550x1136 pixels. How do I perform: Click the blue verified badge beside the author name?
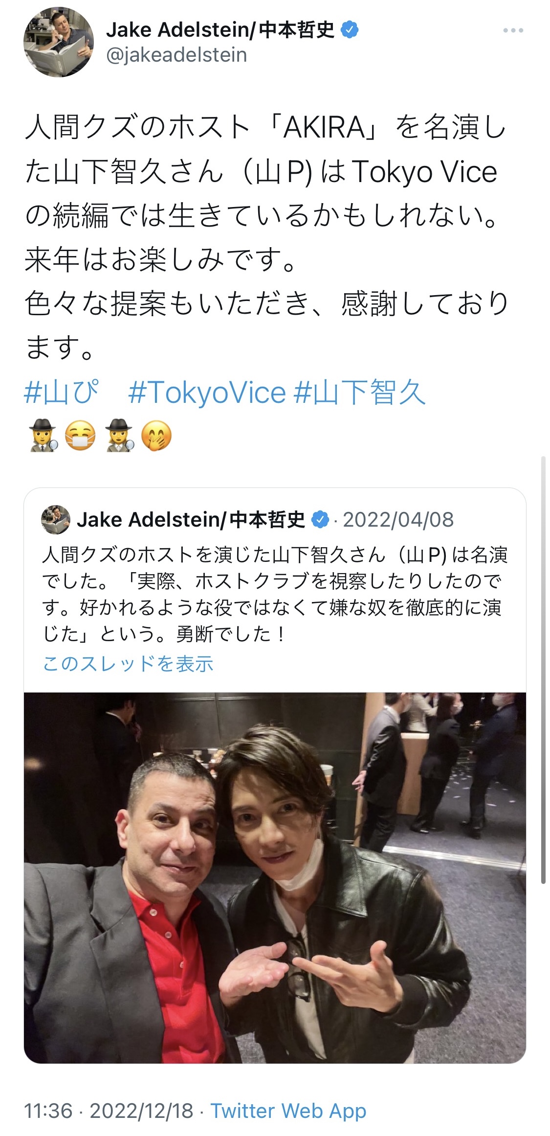349,30
